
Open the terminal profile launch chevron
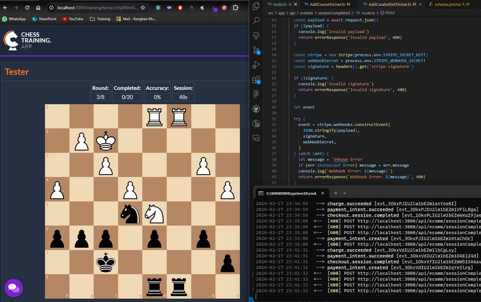point(345,193)
